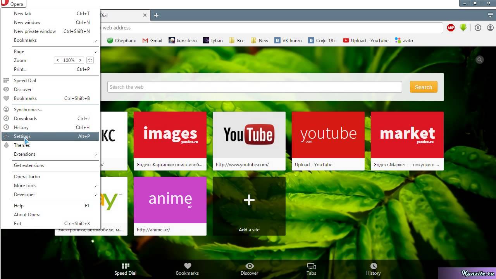The height and width of the screenshot is (279, 496).
Task: Switch to Discover bottom tab
Action: pyautogui.click(x=250, y=269)
